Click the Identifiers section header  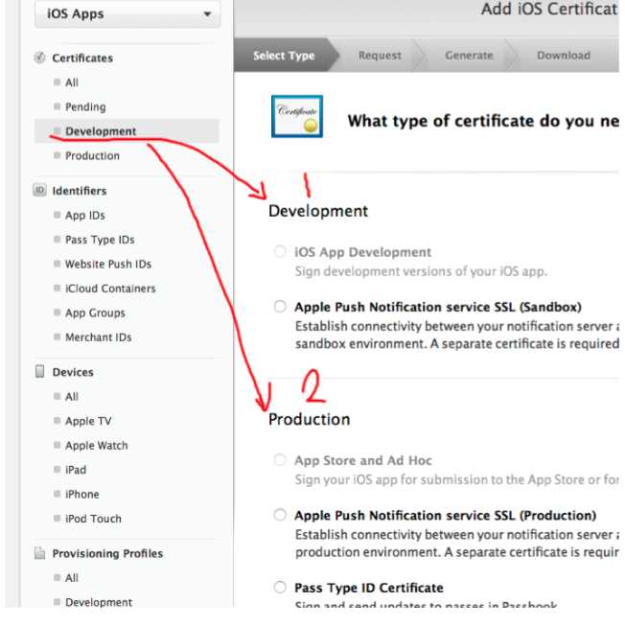pos(80,191)
